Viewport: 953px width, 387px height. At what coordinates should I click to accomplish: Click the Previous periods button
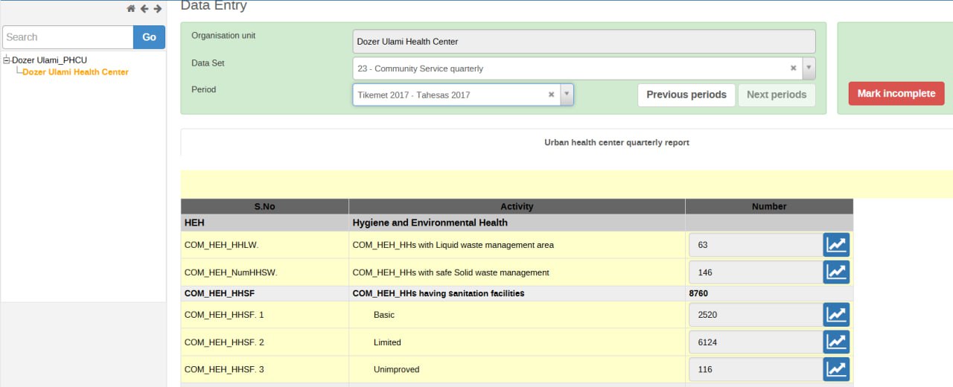tap(686, 95)
